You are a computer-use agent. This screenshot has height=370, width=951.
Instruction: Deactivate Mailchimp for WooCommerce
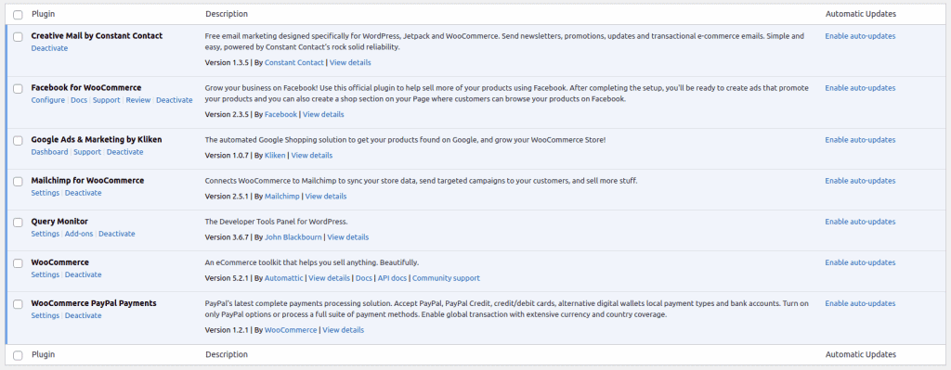(84, 193)
